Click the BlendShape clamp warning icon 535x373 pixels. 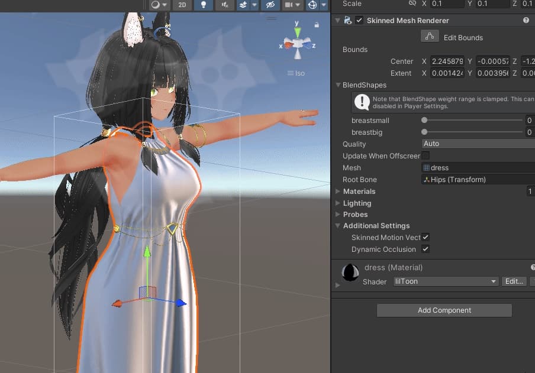point(362,102)
